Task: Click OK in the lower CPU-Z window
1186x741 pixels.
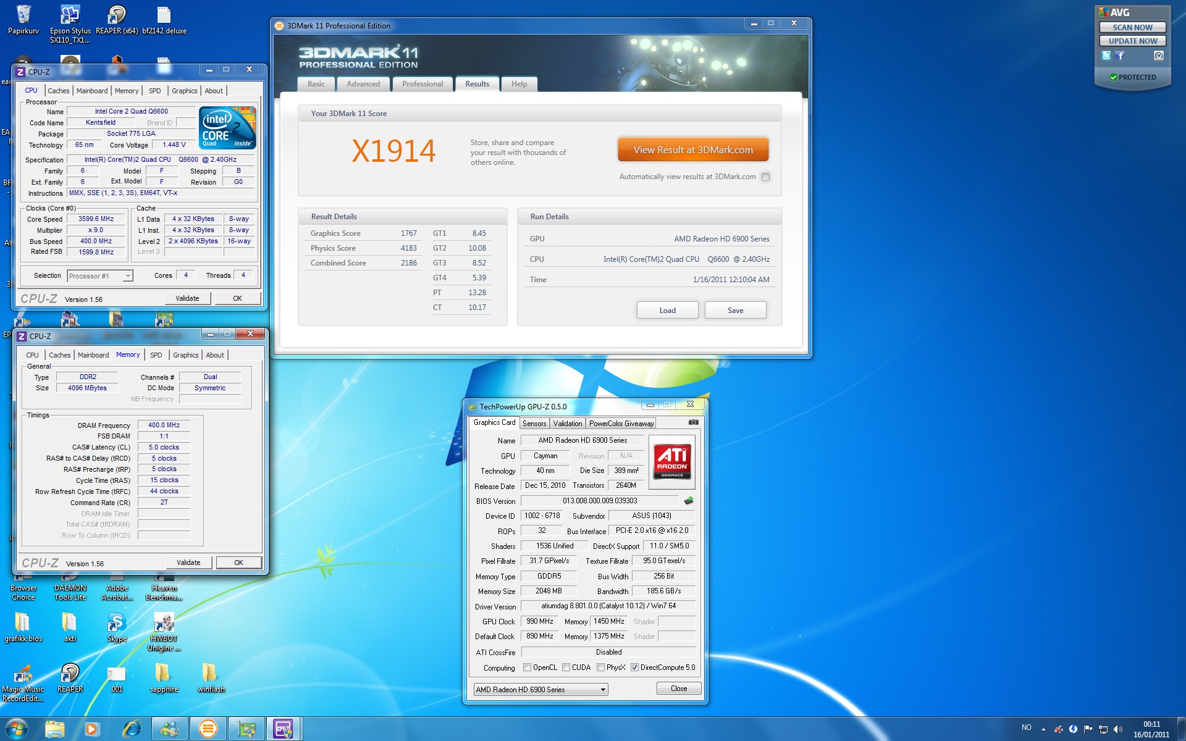Action: (238, 563)
